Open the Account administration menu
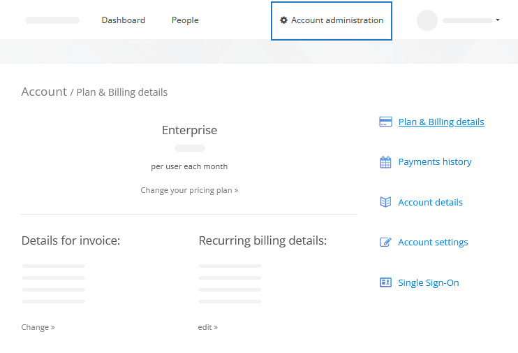The height and width of the screenshot is (353, 518). pyautogui.click(x=332, y=21)
